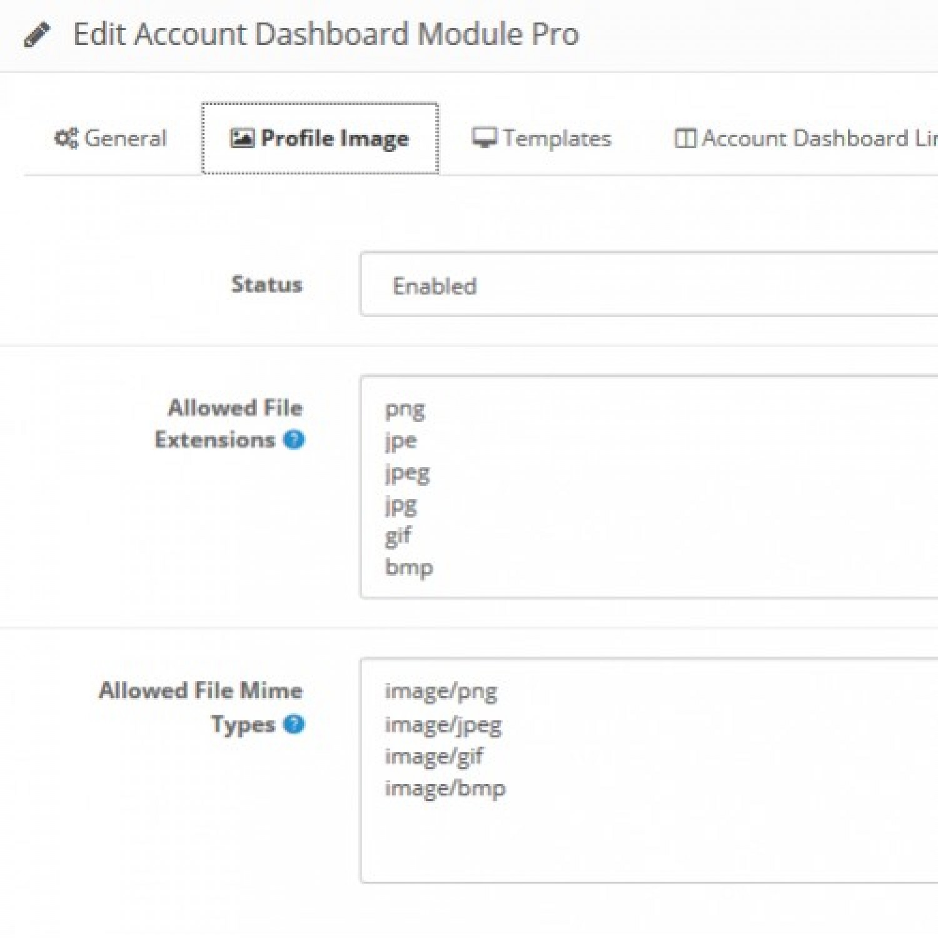Click the columns icon on Account Dashboard tab
Screen dimensions: 938x938
[685, 138]
